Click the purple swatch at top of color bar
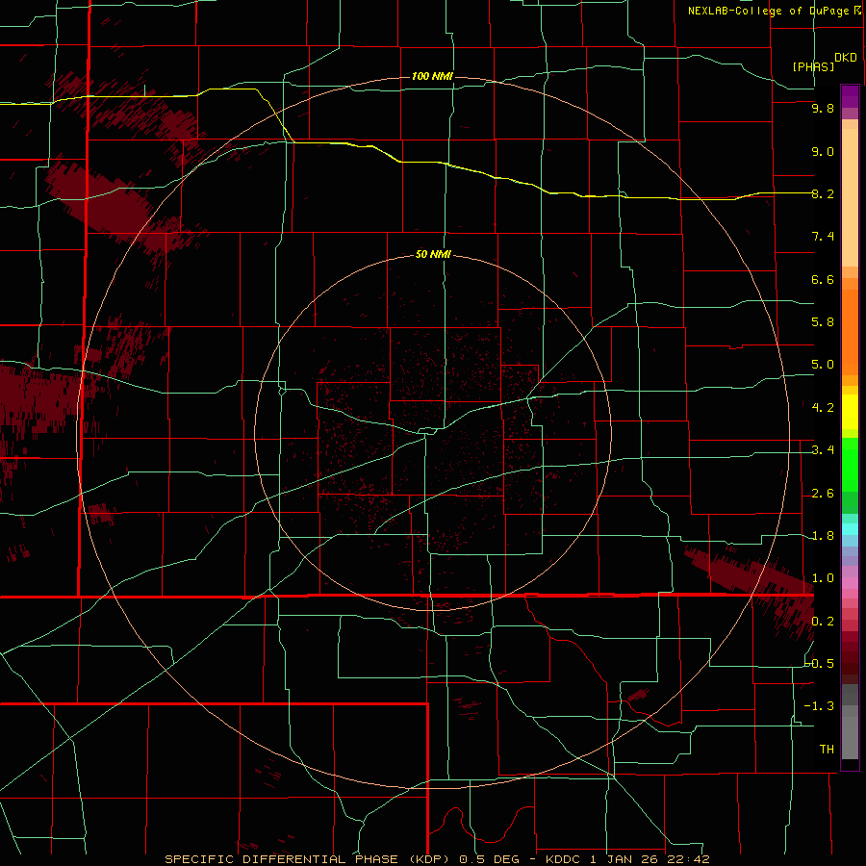The width and height of the screenshot is (866, 866). (850, 96)
